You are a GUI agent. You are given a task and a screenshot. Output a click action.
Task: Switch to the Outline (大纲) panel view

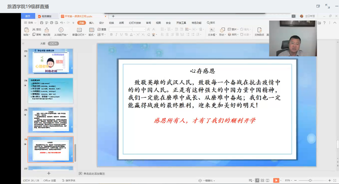(43, 43)
